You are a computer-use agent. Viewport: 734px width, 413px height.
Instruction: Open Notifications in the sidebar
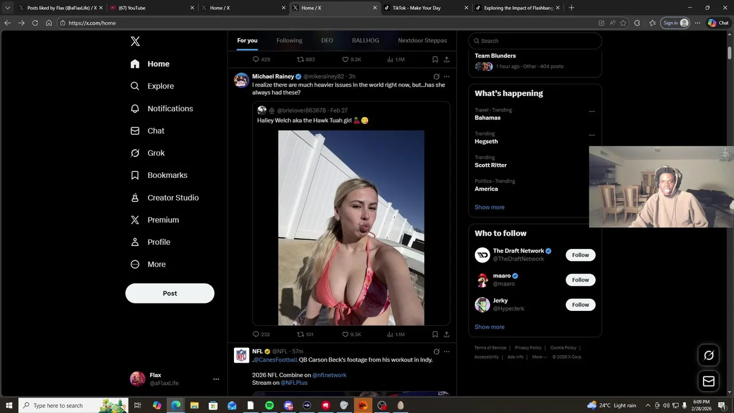[161, 108]
